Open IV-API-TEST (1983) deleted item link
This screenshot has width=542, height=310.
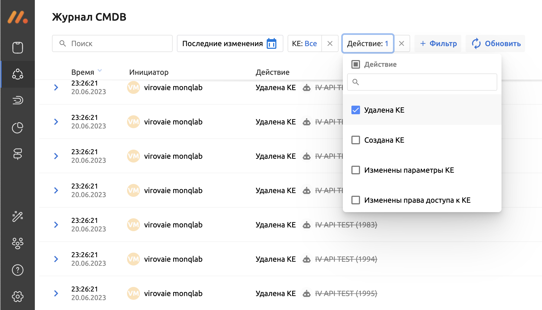346,225
